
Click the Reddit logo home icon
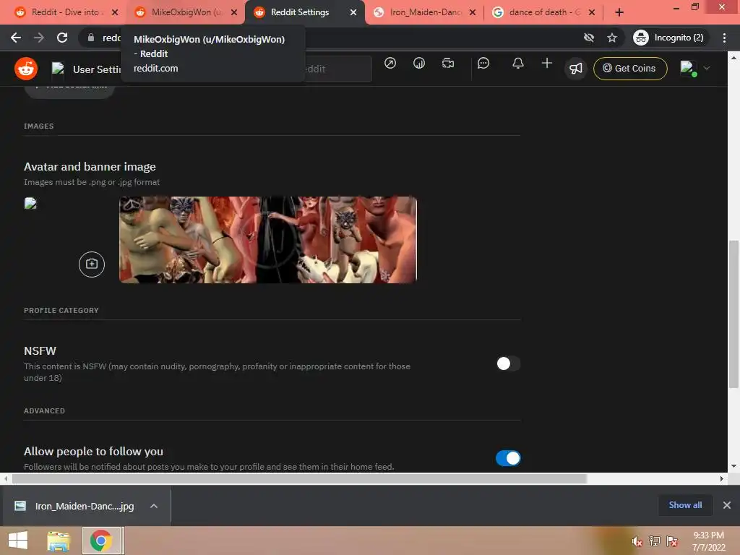coord(26,69)
